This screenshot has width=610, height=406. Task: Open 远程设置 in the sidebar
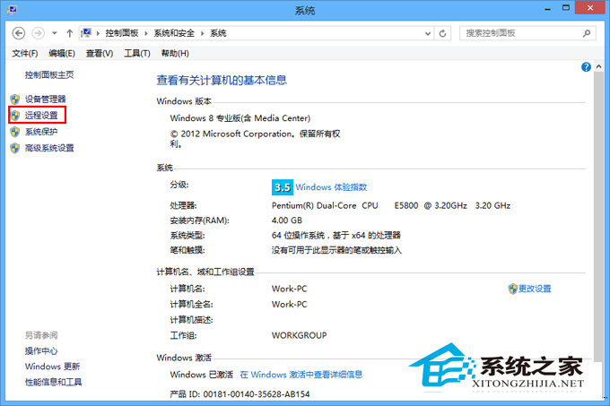click(41, 116)
